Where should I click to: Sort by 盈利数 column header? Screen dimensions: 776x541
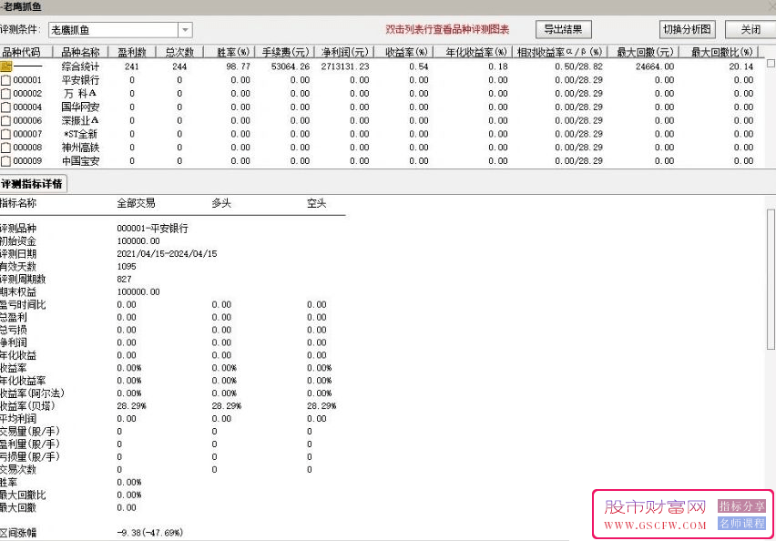[x=132, y=52]
